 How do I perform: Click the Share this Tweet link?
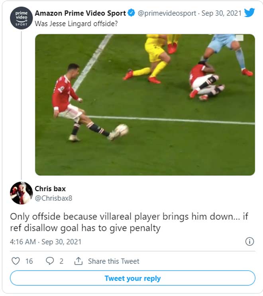click(114, 261)
